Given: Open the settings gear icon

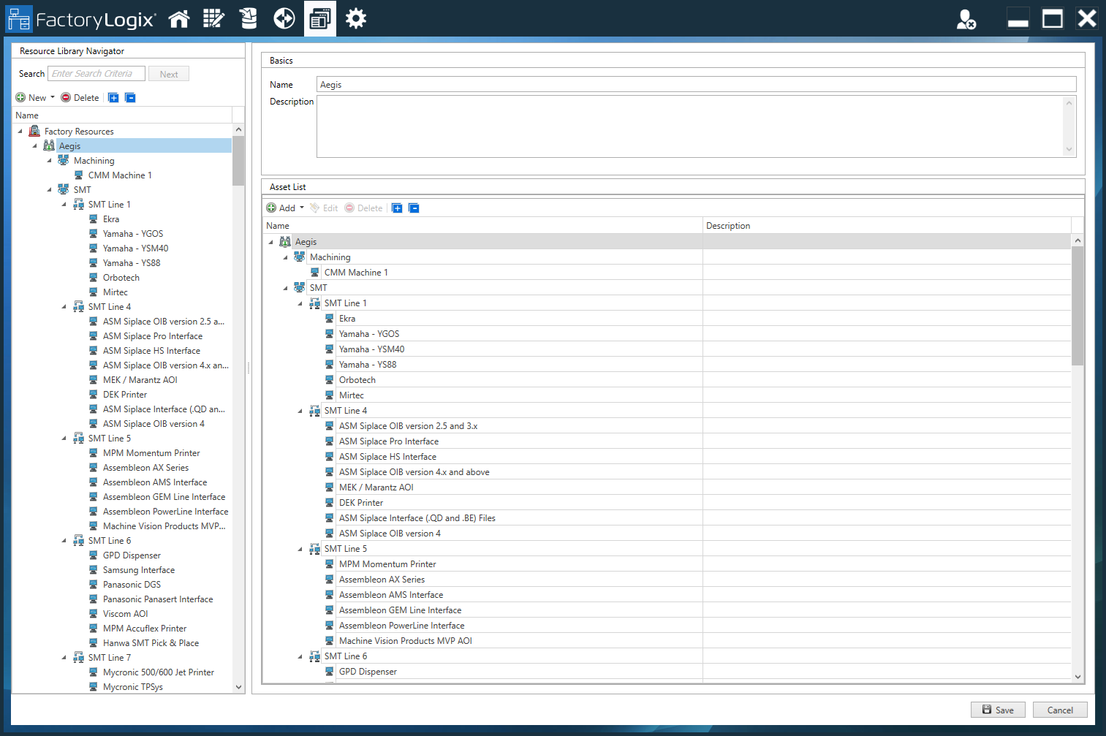Looking at the screenshot, I should pos(356,18).
